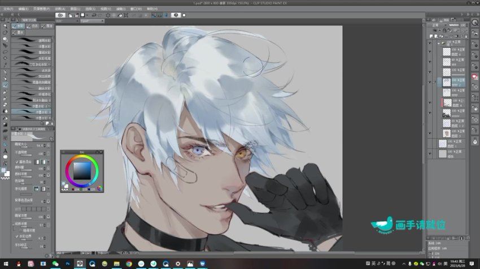The width and height of the screenshot is (480, 269).
Task: Open the 文件(F) menu
Action: (8, 9)
